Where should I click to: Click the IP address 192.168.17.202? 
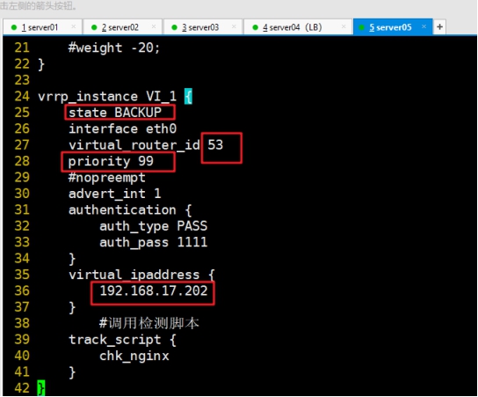coord(154,290)
